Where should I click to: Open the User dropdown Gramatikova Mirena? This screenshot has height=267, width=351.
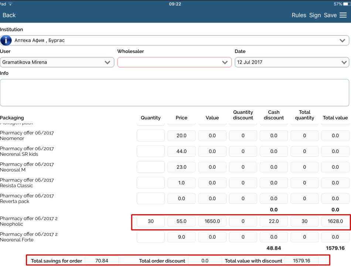click(x=57, y=62)
